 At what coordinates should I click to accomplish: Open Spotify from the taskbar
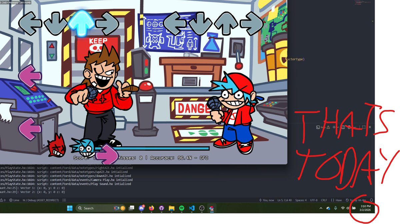click(182, 208)
